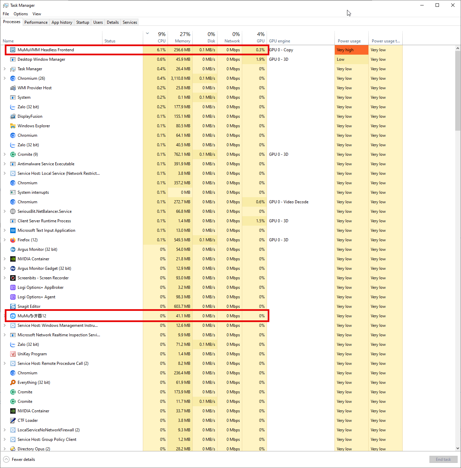The height and width of the screenshot is (468, 461).
Task: Open the column sort dropdown arrow above CPU
Action: [148, 33]
